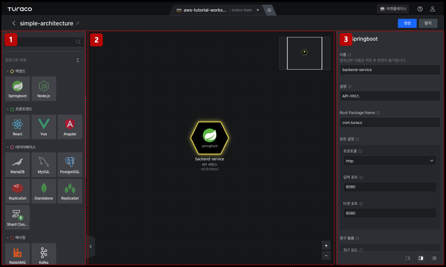Pick the React frontend component
Viewport: 446px width, 267px height.
point(18,126)
